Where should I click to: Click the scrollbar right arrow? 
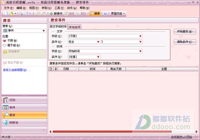196,132
